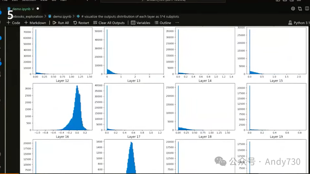310x174 pixels.
Task: Click the top-row histogram with x-axis up to 4
Action: [x=134, y=51]
